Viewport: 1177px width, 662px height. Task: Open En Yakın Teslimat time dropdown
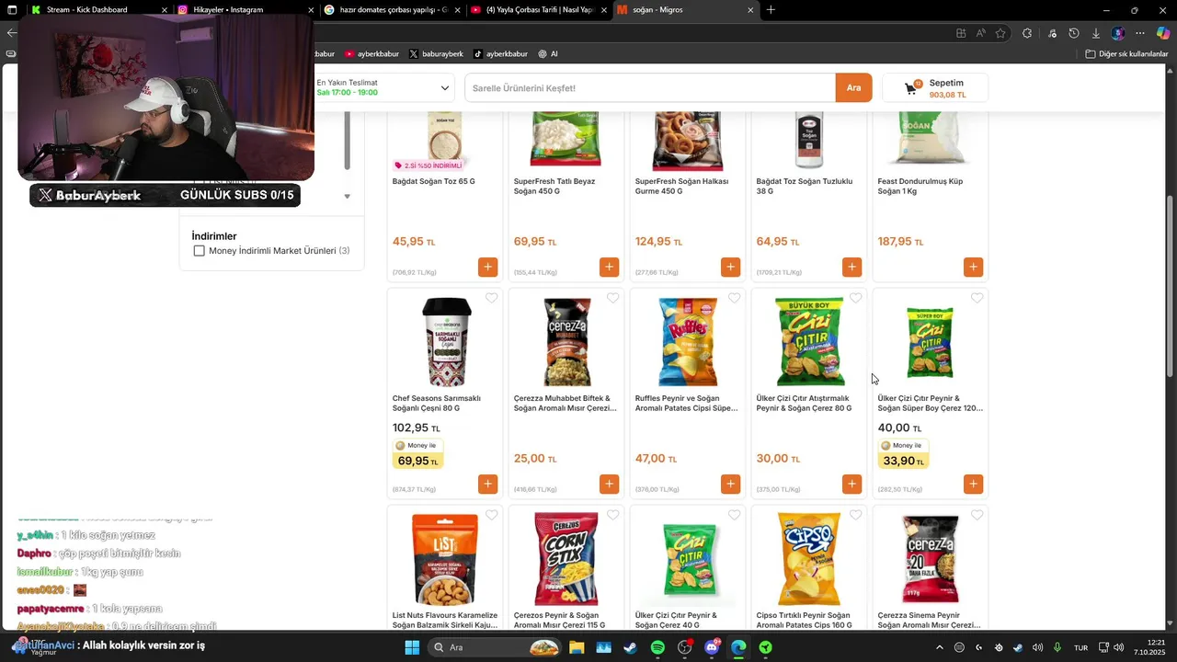(383, 87)
